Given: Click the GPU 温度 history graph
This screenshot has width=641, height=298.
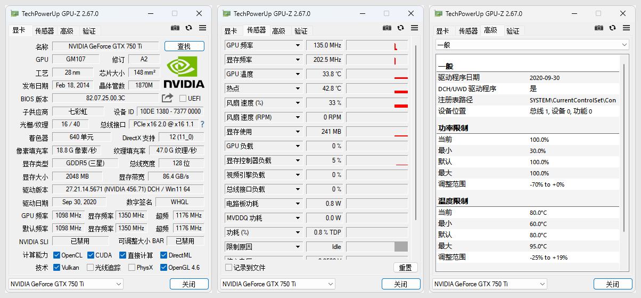Looking at the screenshot, I should tap(377, 74).
